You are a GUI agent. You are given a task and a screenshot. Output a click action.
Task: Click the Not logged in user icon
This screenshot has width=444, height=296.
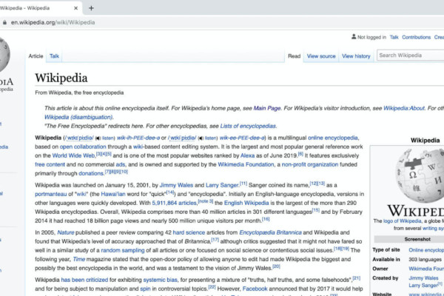point(352,37)
